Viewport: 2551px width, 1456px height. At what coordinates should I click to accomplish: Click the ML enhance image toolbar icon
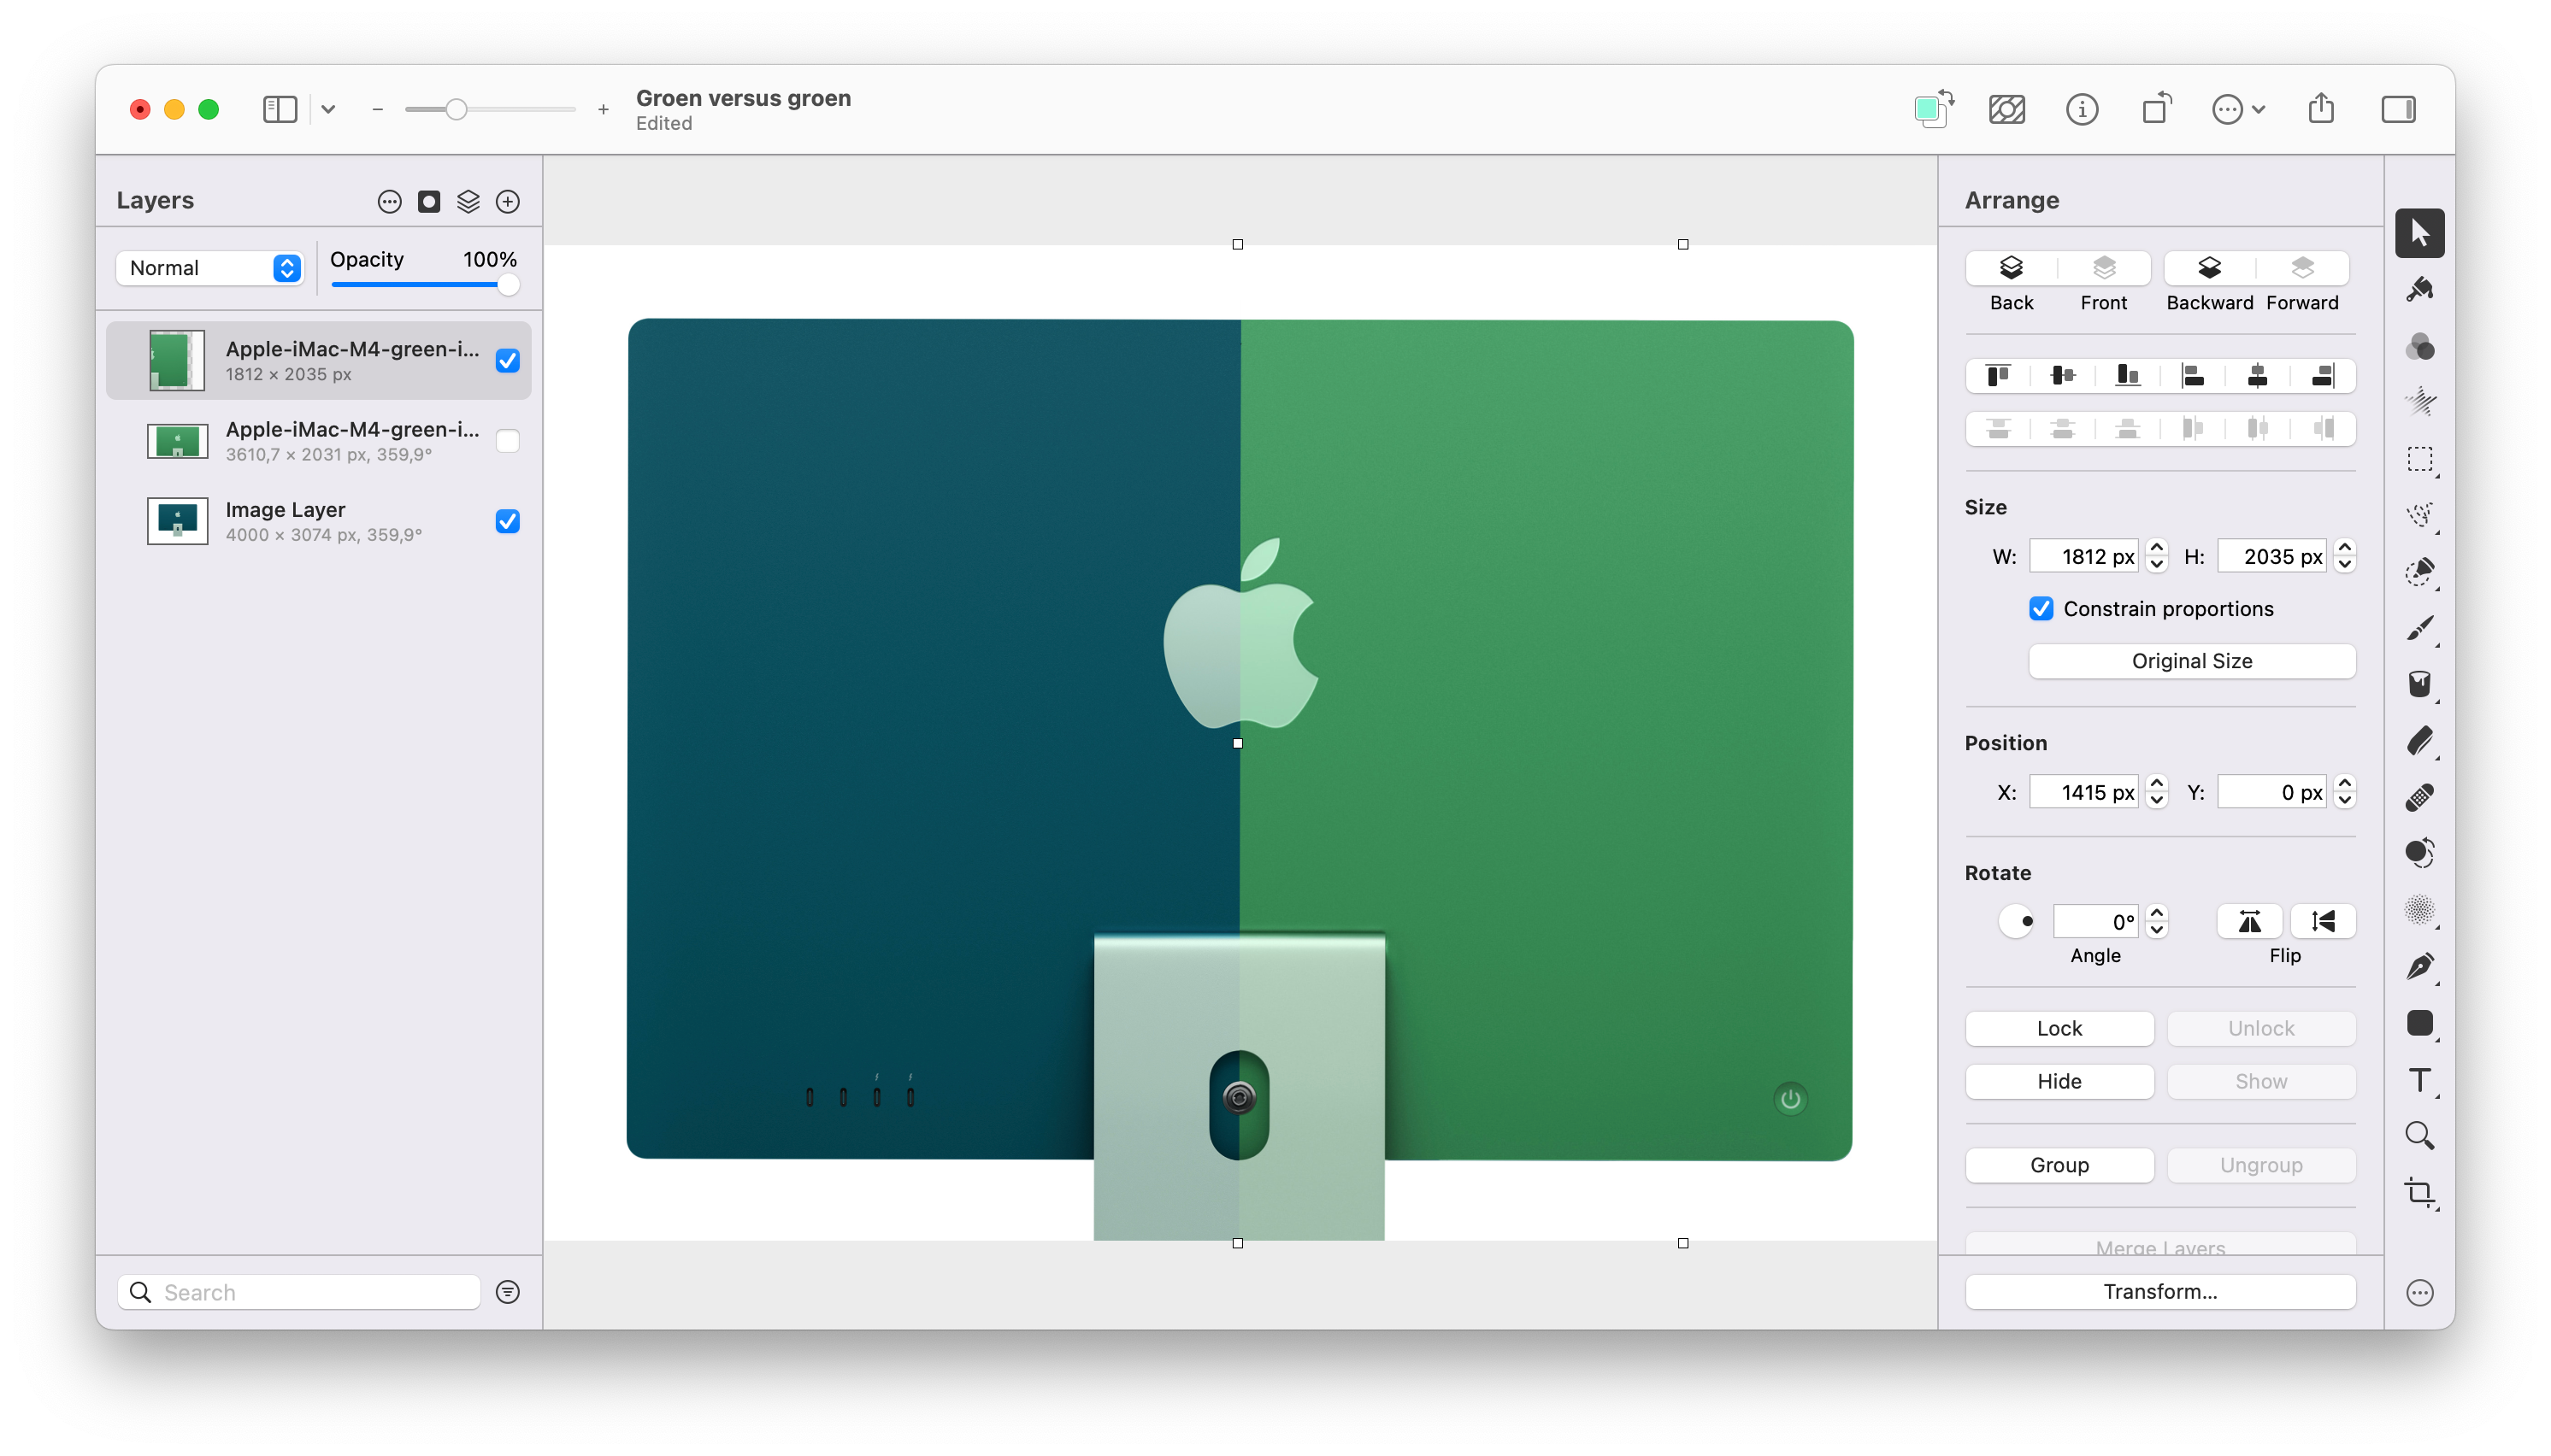click(2006, 109)
